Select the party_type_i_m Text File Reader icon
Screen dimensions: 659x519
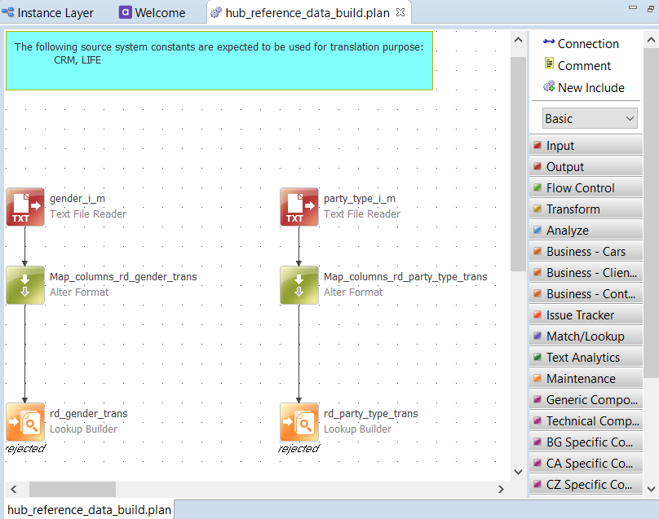(299, 207)
